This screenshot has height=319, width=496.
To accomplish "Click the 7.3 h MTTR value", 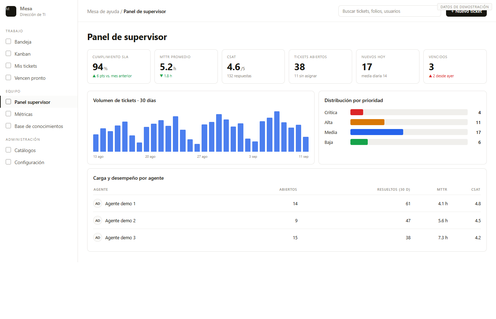I will (x=443, y=237).
